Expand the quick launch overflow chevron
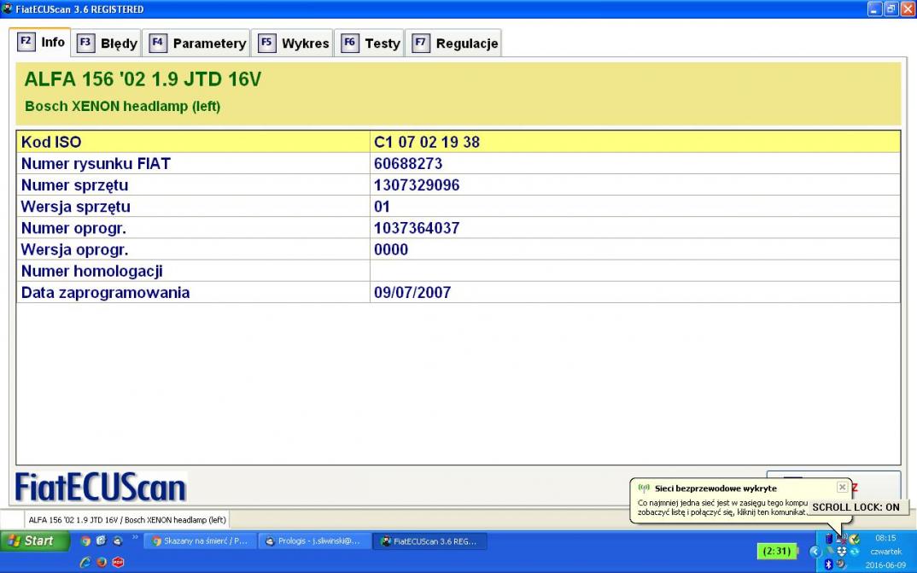This screenshot has height=573, width=917. point(135,538)
